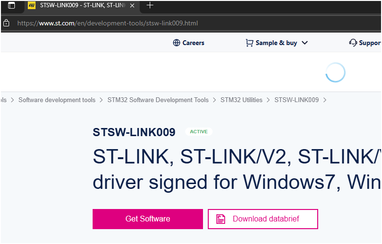382x244 pixels.
Task: Close the STSW-LINK009 browser tab
Action: 132,5
